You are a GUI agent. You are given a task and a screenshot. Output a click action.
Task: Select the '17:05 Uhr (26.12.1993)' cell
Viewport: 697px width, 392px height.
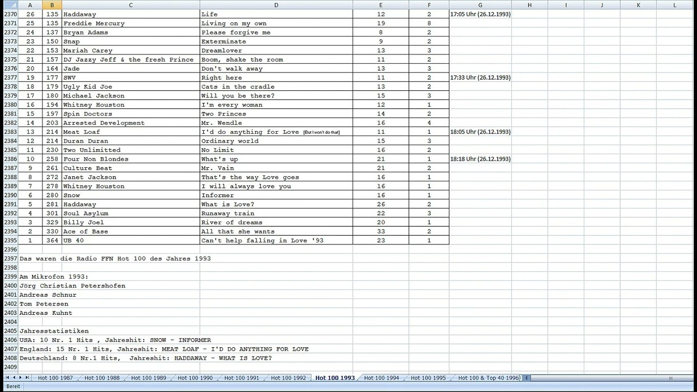pyautogui.click(x=480, y=14)
